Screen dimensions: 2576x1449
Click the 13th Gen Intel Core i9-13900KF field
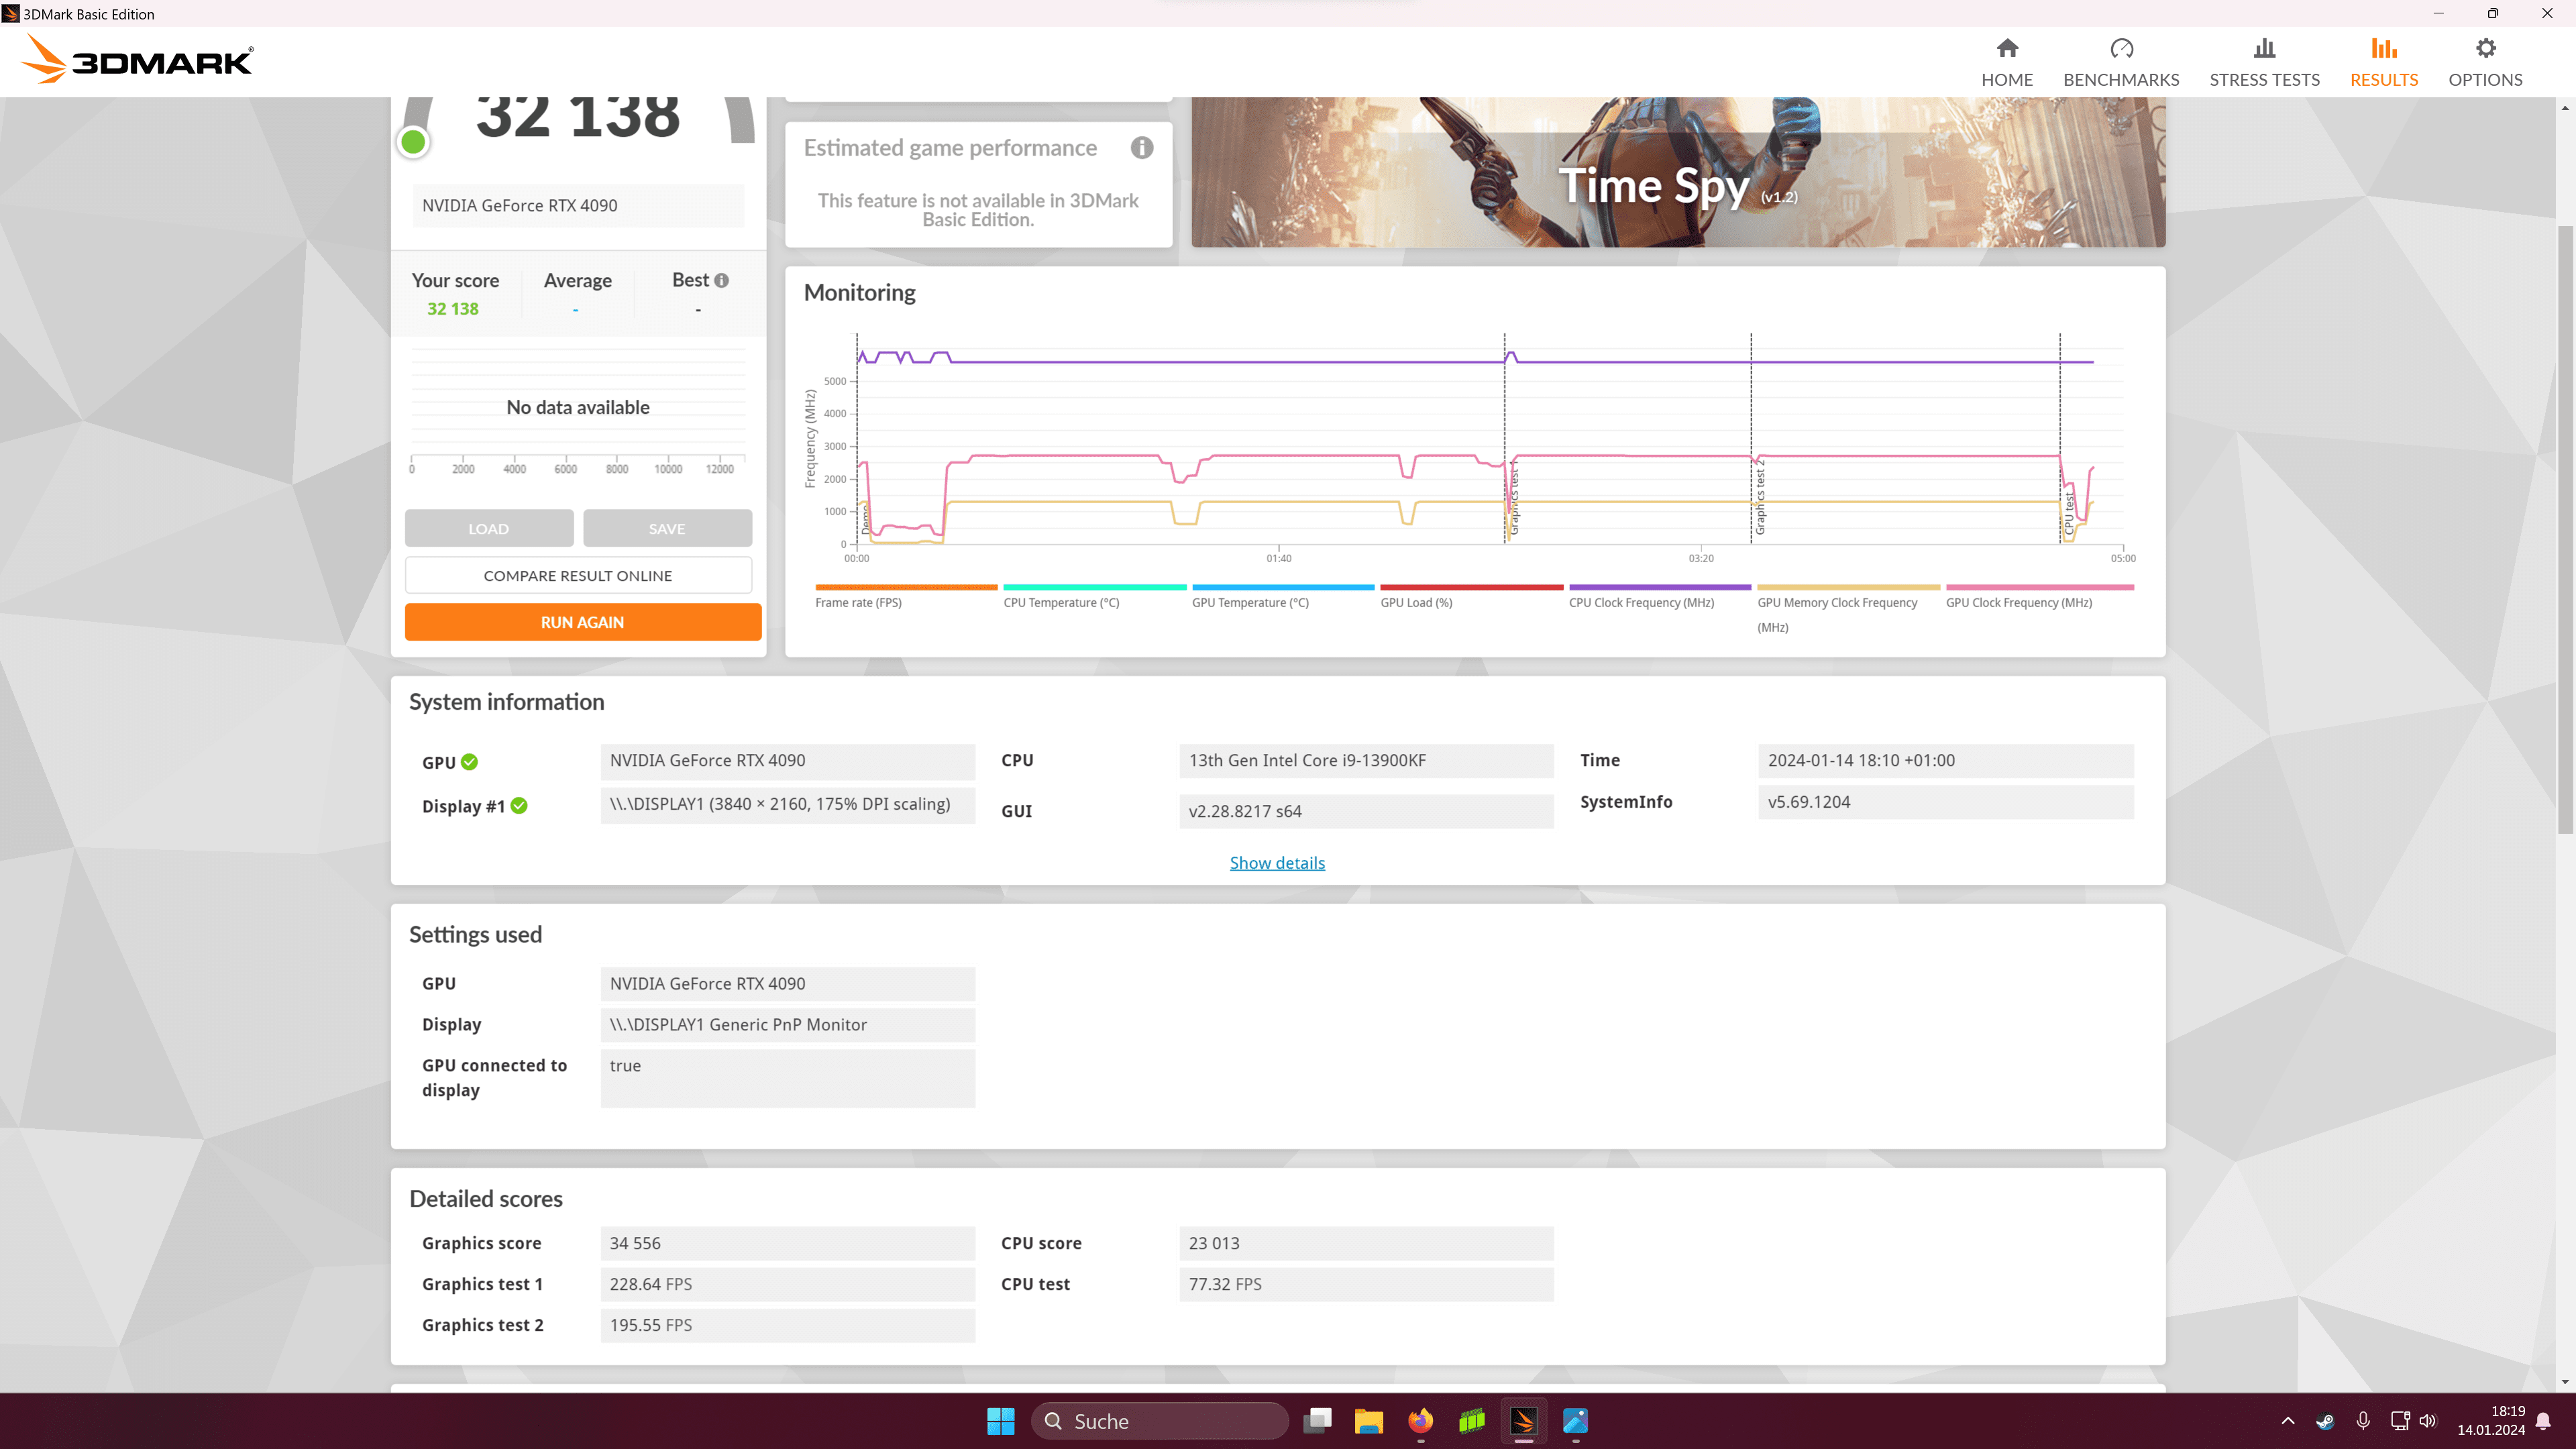tap(1366, 760)
